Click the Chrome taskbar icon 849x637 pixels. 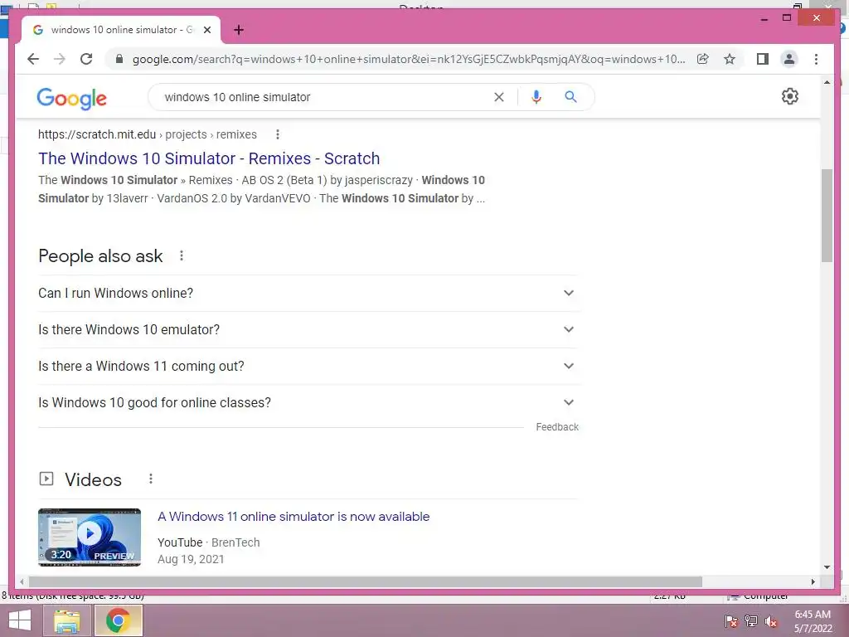tap(118, 620)
